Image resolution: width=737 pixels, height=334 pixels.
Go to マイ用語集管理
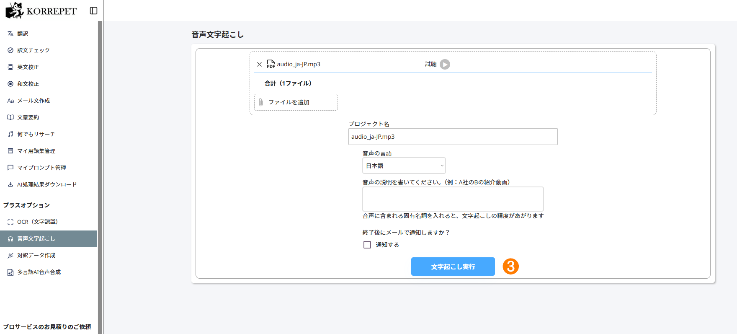[x=48, y=151]
